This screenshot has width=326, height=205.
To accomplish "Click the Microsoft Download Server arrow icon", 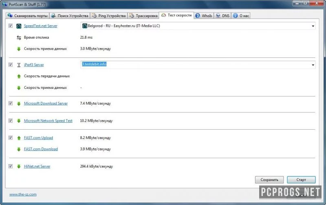I will click(19, 104).
